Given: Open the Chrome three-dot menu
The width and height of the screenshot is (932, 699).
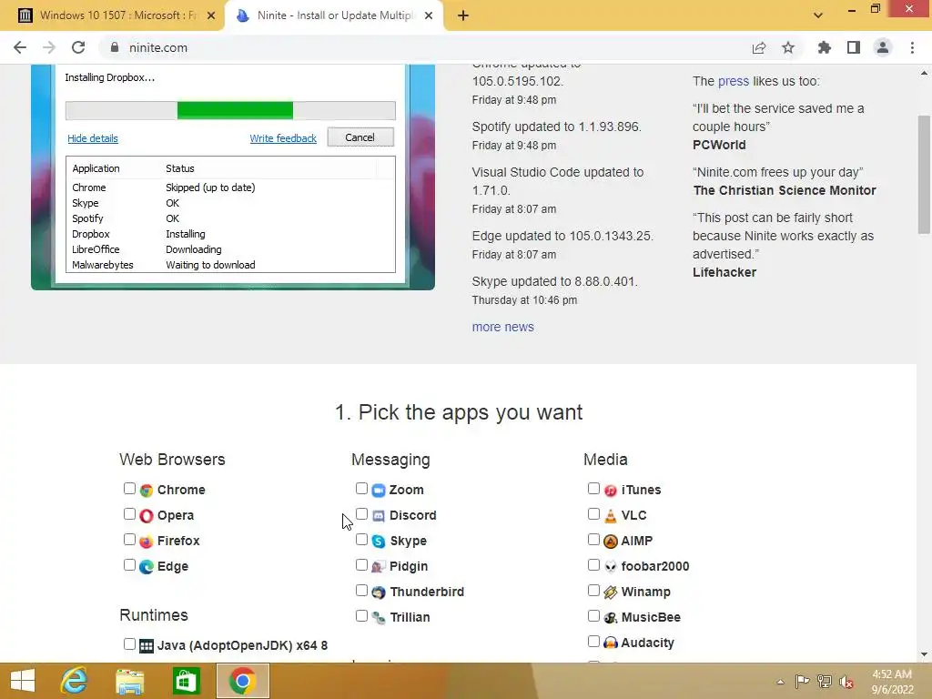Looking at the screenshot, I should tap(912, 47).
